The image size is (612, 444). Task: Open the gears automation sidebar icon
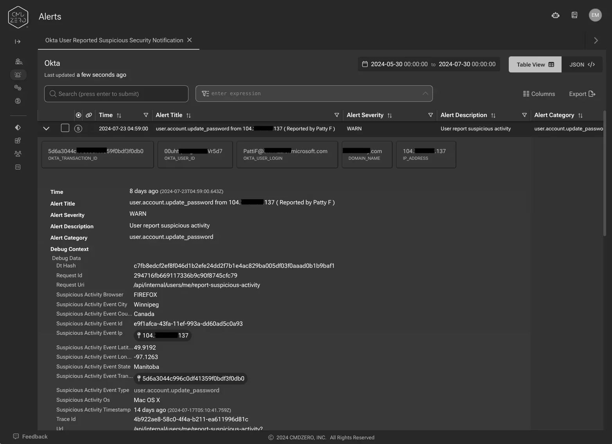point(18,88)
